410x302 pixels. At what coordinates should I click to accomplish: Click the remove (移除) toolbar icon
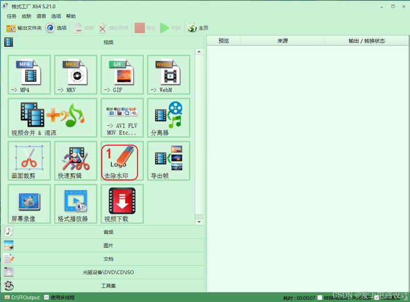tap(77, 28)
